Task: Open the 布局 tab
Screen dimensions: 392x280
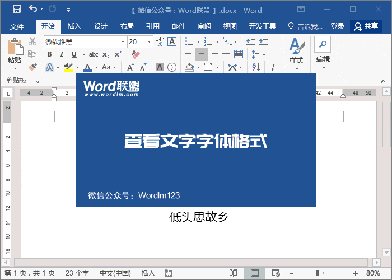Action: click(x=127, y=26)
